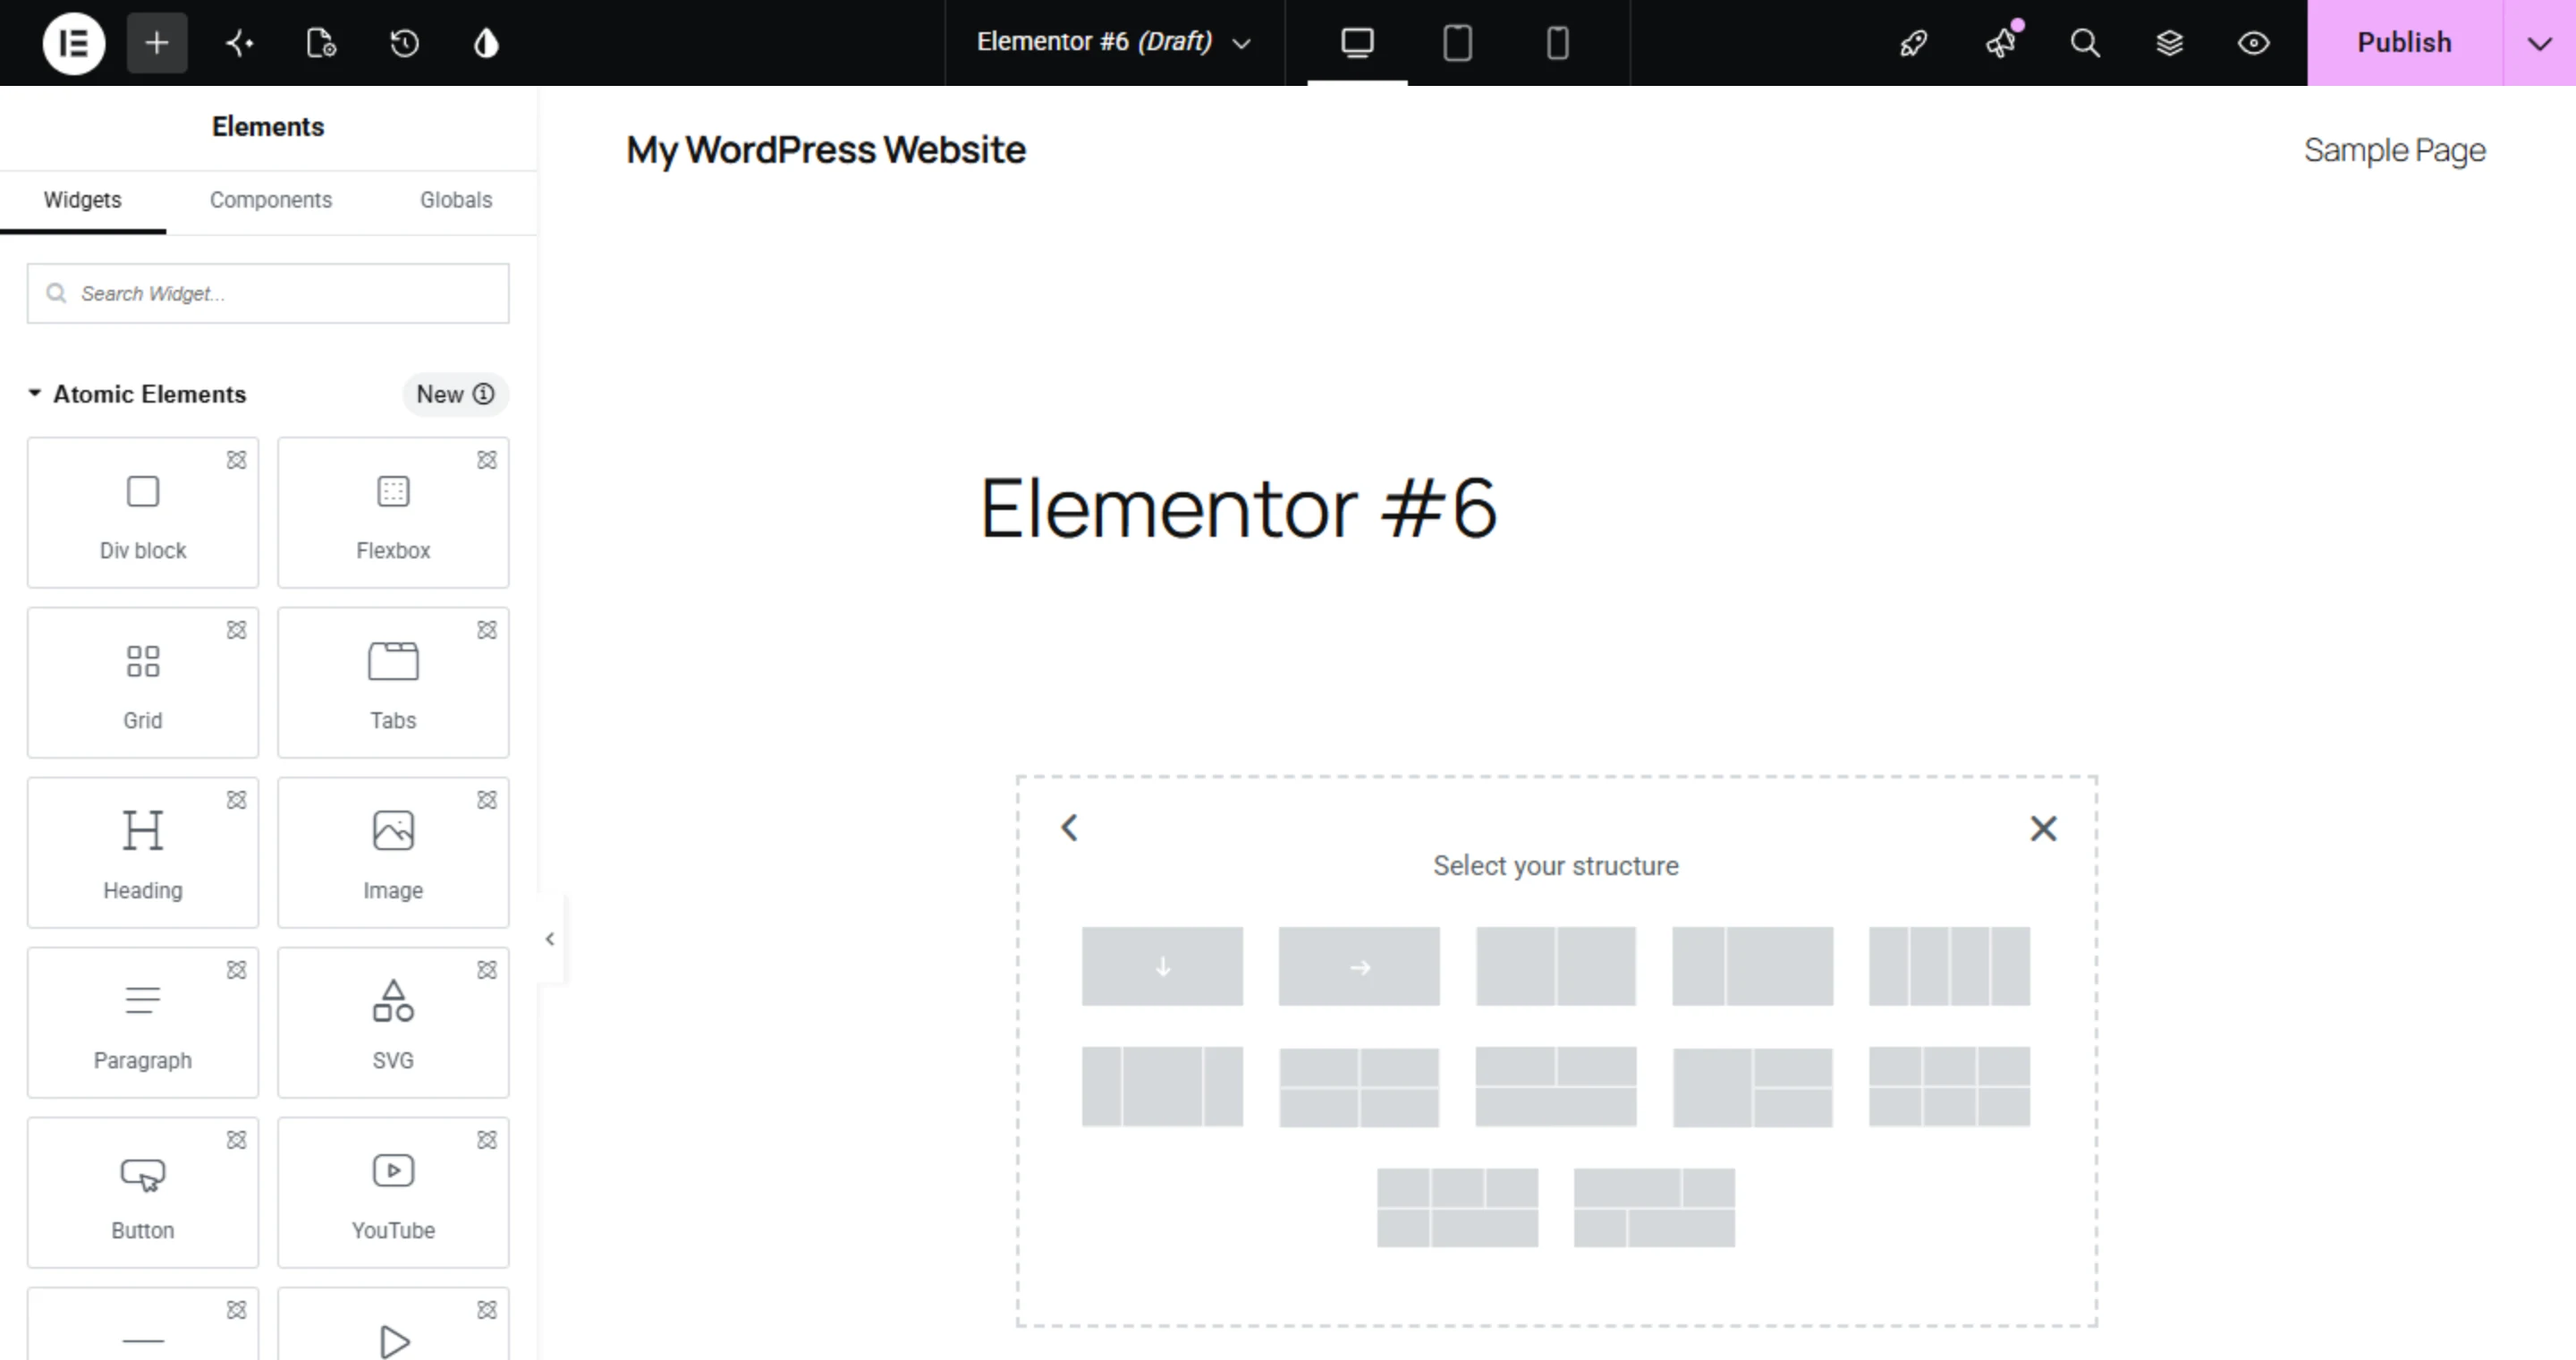
Task: Select the SVG widget
Action: click(393, 1022)
